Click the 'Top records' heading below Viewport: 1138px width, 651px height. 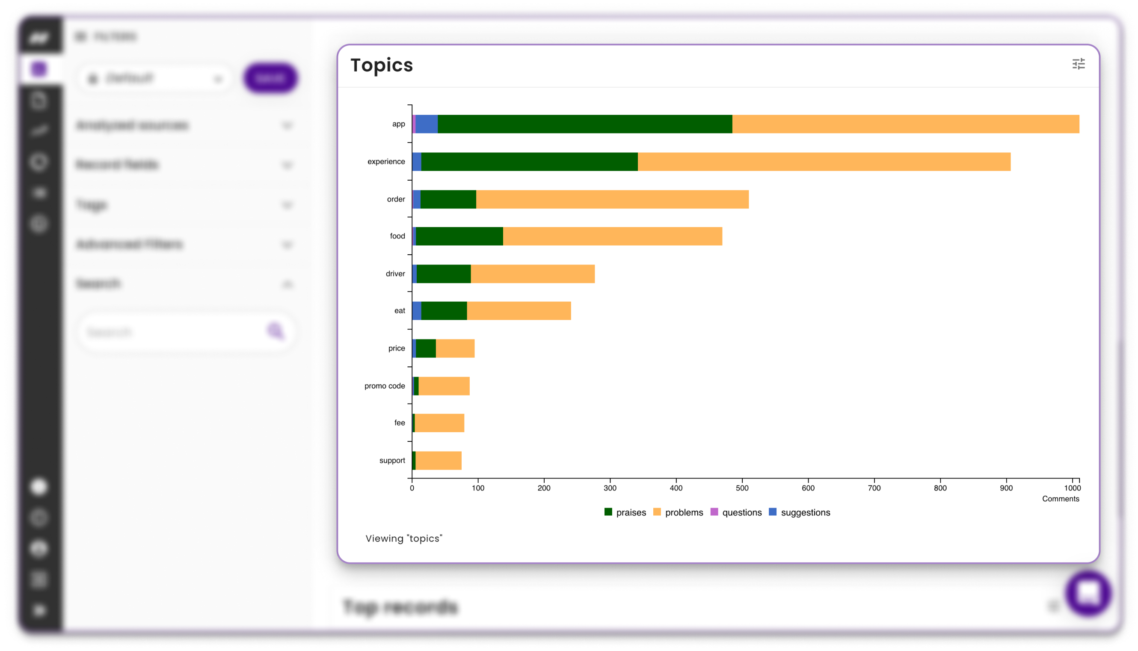pyautogui.click(x=400, y=607)
